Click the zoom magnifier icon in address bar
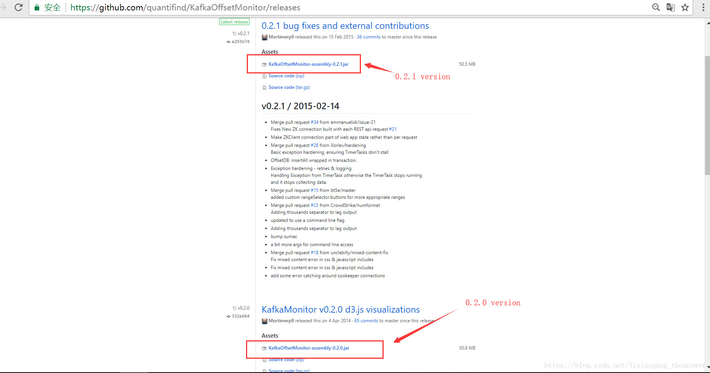 (656, 7)
